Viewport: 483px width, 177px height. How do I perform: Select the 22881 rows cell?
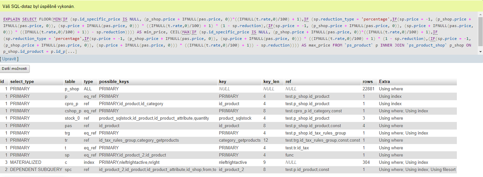pyautogui.click(x=369, y=89)
